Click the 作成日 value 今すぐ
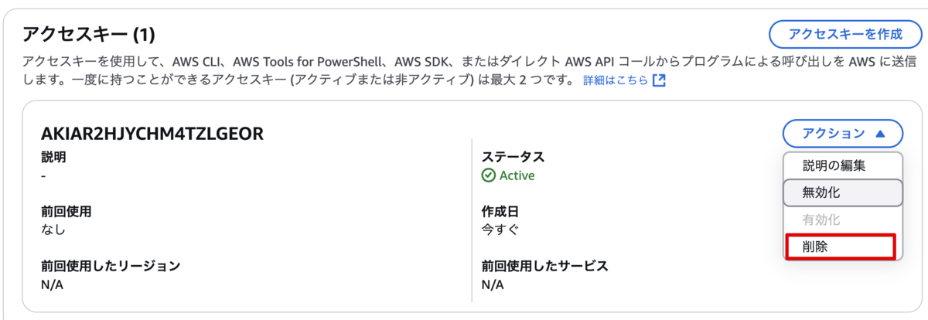This screenshot has height=320, width=928. coord(500,230)
